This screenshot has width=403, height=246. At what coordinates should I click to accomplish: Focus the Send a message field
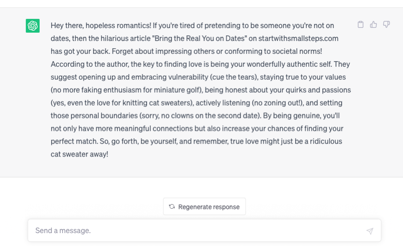click(x=204, y=230)
